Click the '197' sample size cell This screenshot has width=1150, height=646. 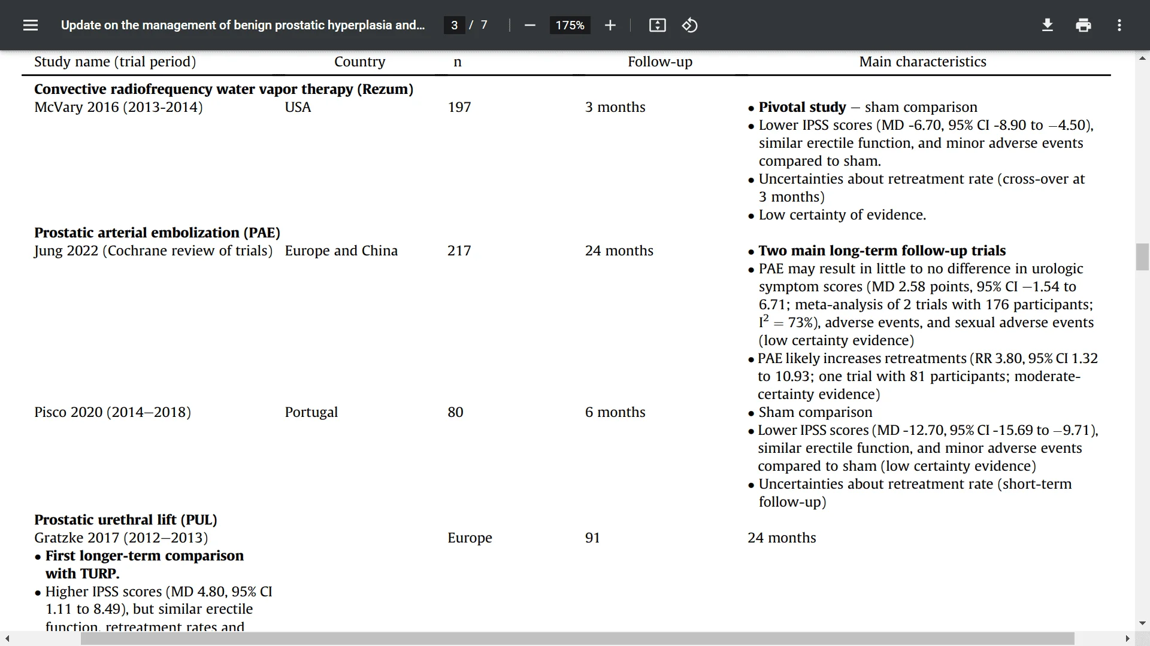point(459,107)
